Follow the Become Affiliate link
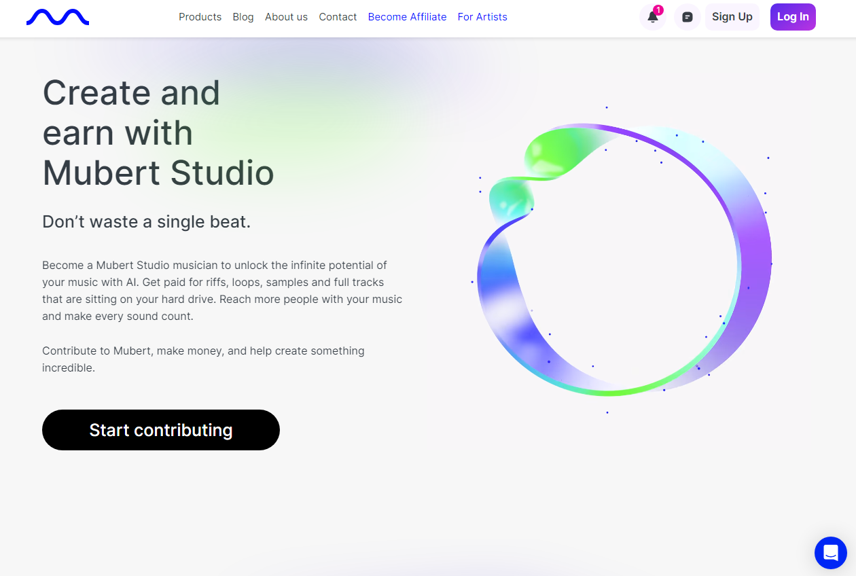Screen dimensions: 856x576 click(x=407, y=17)
